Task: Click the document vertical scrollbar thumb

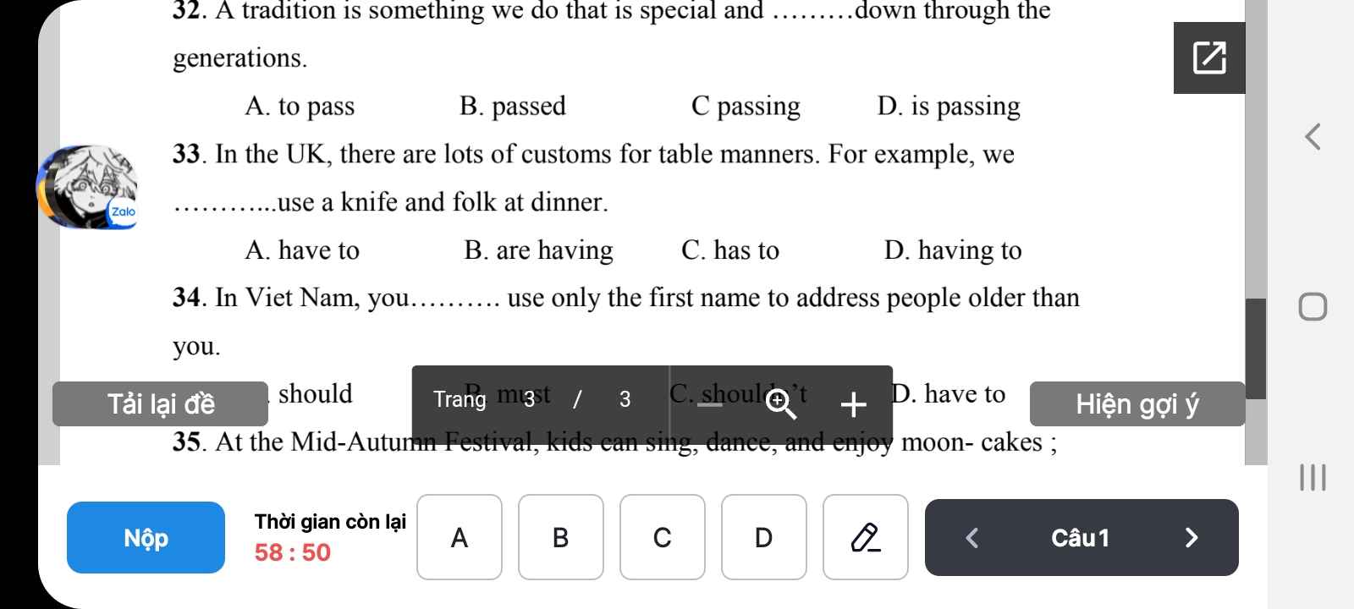Action: [1256, 348]
